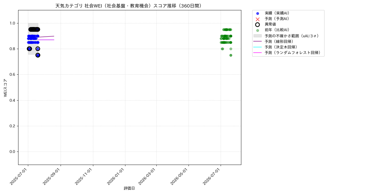
Task: Click the x-axis label 評価日
Action: click(x=129, y=189)
